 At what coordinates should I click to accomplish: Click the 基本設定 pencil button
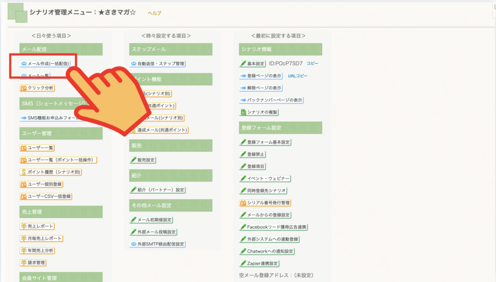tap(244, 63)
